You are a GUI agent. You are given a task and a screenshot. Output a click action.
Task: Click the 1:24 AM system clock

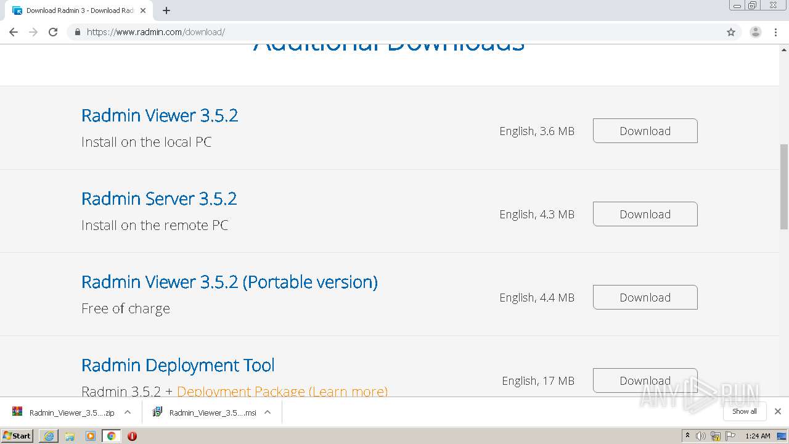click(758, 436)
